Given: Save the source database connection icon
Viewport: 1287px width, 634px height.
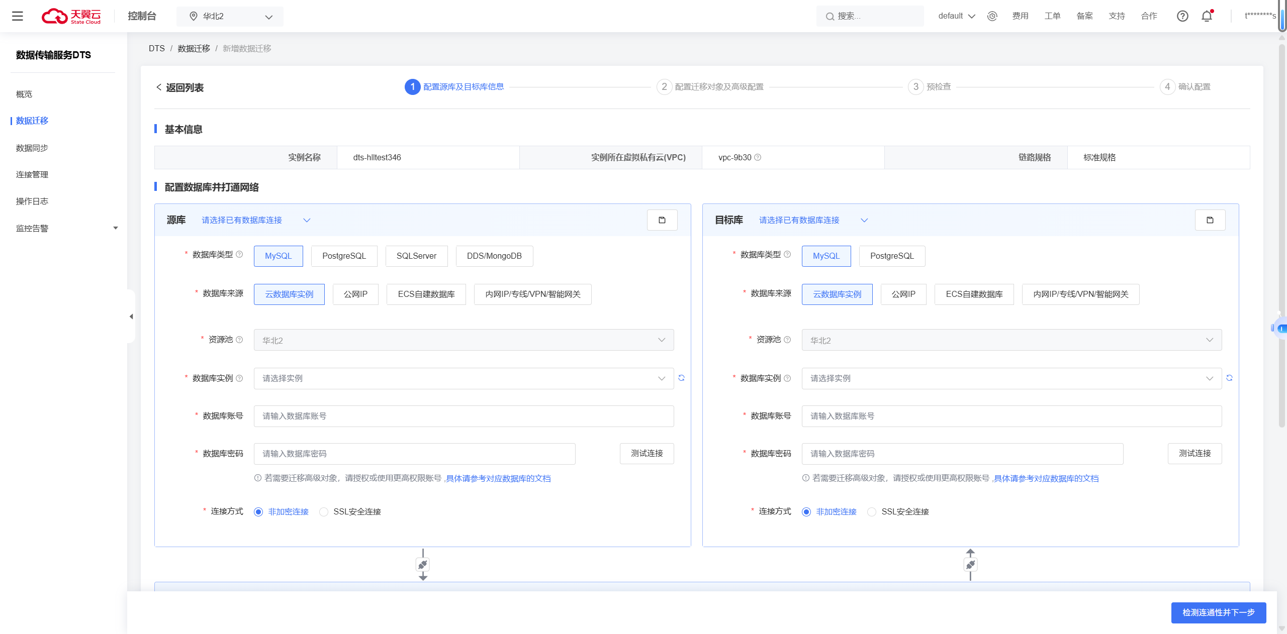Looking at the screenshot, I should point(662,220).
